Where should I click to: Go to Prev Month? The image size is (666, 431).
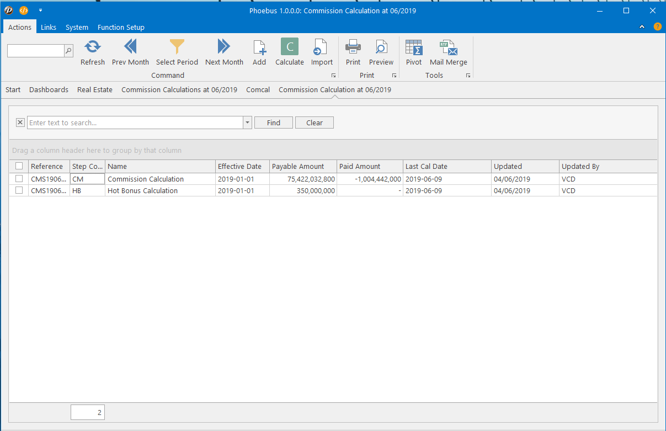coord(130,47)
